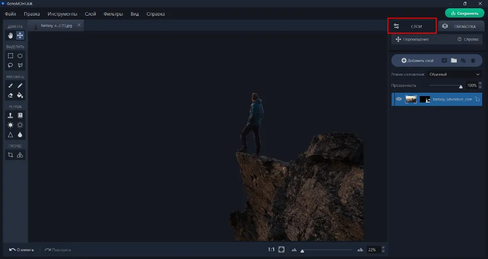Decrease zoom percentage with the down stepper arrow

point(383,252)
